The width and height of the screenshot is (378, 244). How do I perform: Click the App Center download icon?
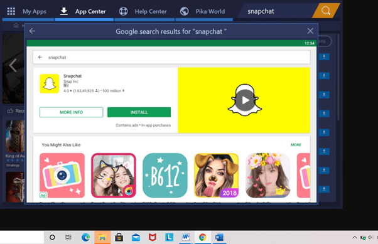point(64,11)
